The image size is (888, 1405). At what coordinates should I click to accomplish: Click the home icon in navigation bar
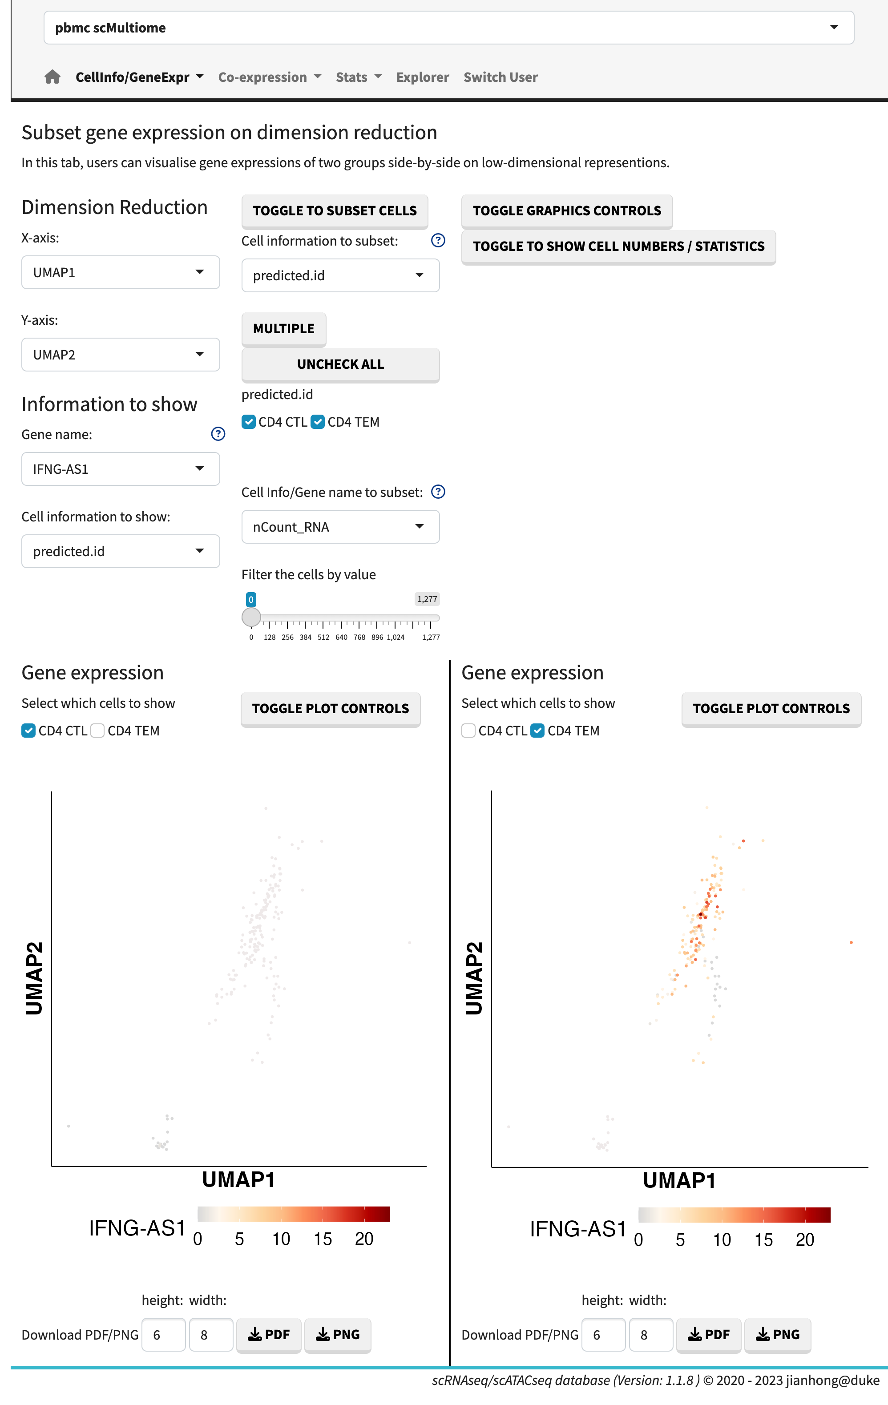(52, 77)
